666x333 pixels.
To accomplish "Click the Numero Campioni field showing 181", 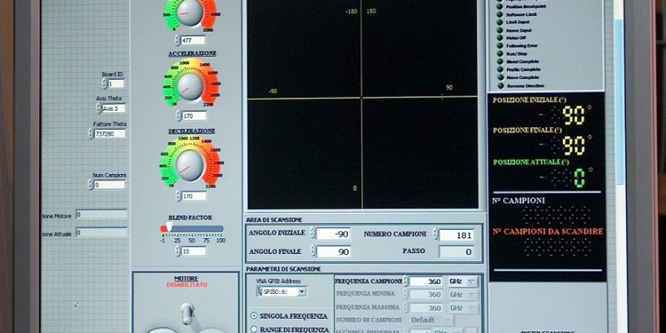I will (456, 235).
